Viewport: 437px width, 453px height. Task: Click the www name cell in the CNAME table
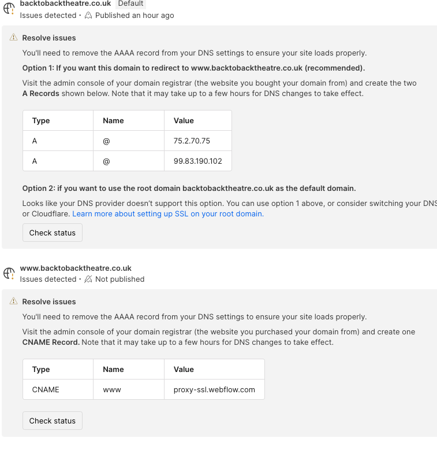[x=112, y=389]
